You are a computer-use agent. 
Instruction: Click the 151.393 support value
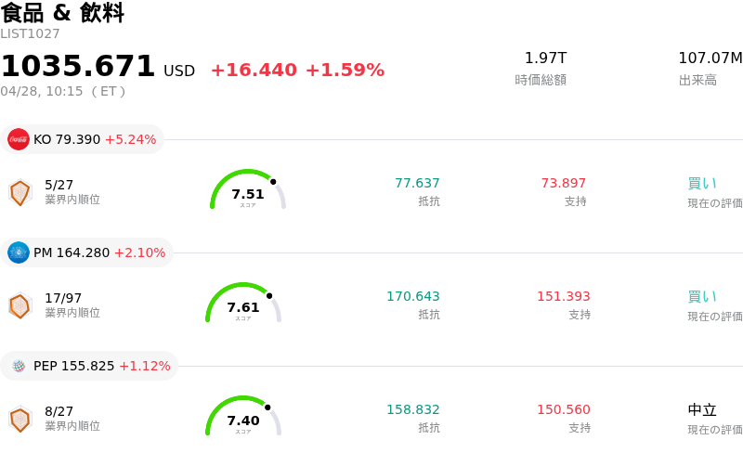(x=563, y=297)
